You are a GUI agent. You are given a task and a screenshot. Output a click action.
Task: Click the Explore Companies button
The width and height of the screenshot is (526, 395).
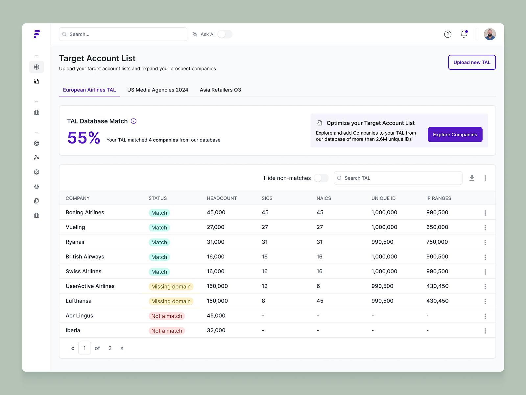point(455,135)
